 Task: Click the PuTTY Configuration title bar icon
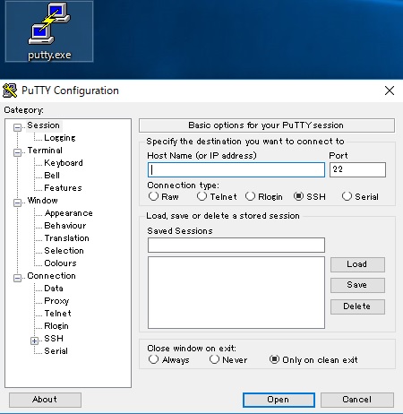click(x=10, y=91)
